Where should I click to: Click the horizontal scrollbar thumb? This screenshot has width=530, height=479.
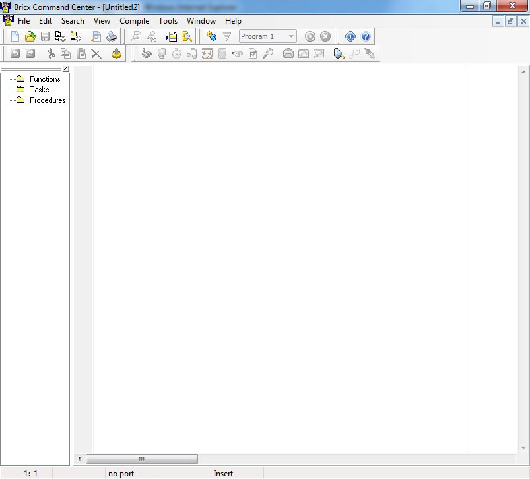click(142, 459)
